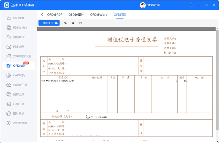Click the 其他转PDF sidebar icon
219x143 pixels.
[9, 37]
